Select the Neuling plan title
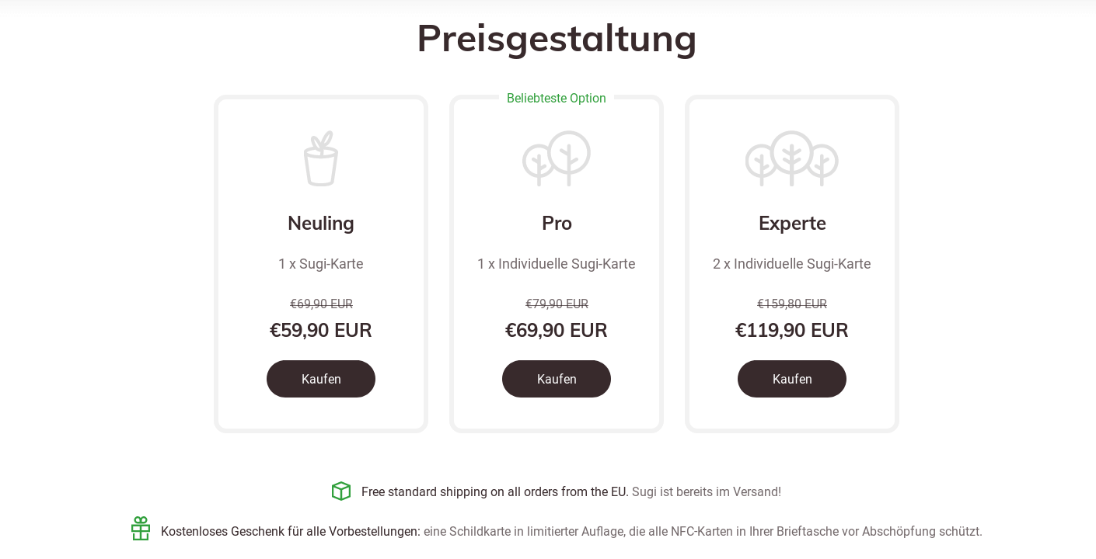Image resolution: width=1096 pixels, height=559 pixels. click(x=321, y=223)
